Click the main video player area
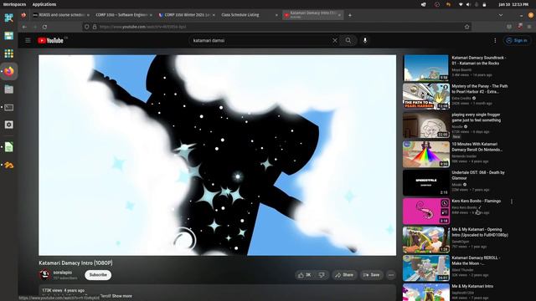This screenshot has height=301, width=536. (x=218, y=156)
